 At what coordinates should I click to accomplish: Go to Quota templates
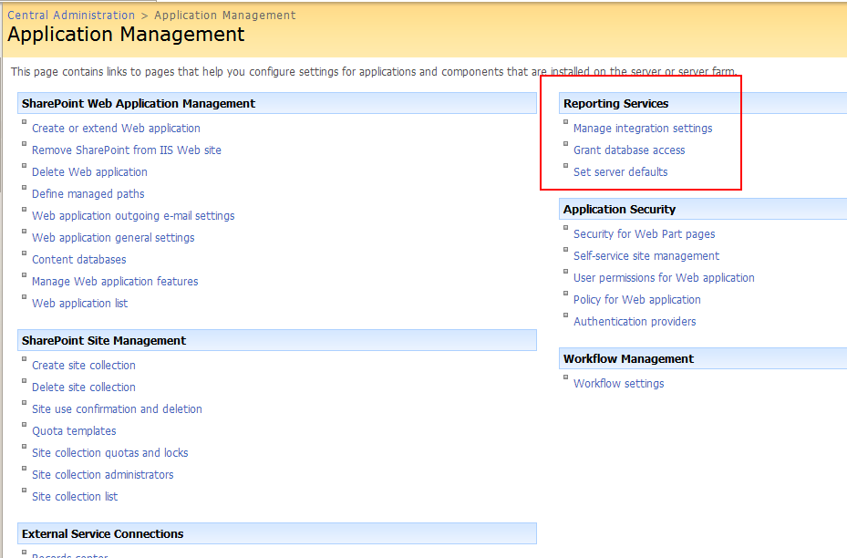pos(74,431)
